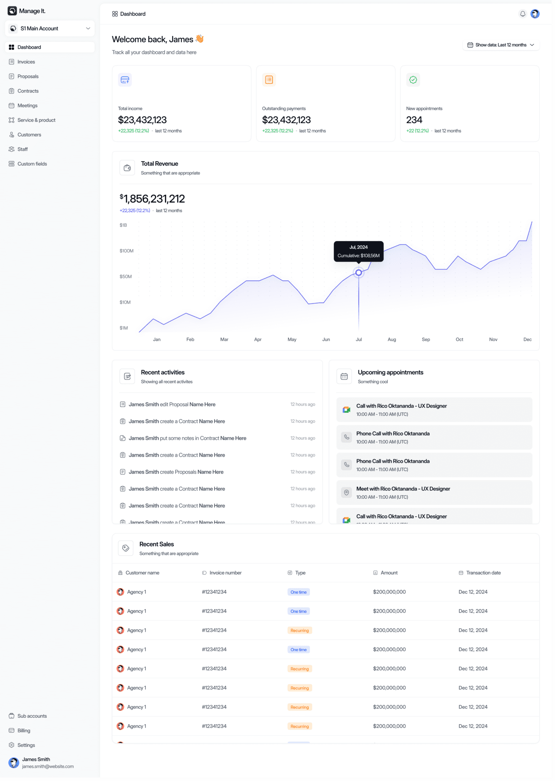
Task: Click the Manage It. logo icon
Action: click(x=12, y=11)
